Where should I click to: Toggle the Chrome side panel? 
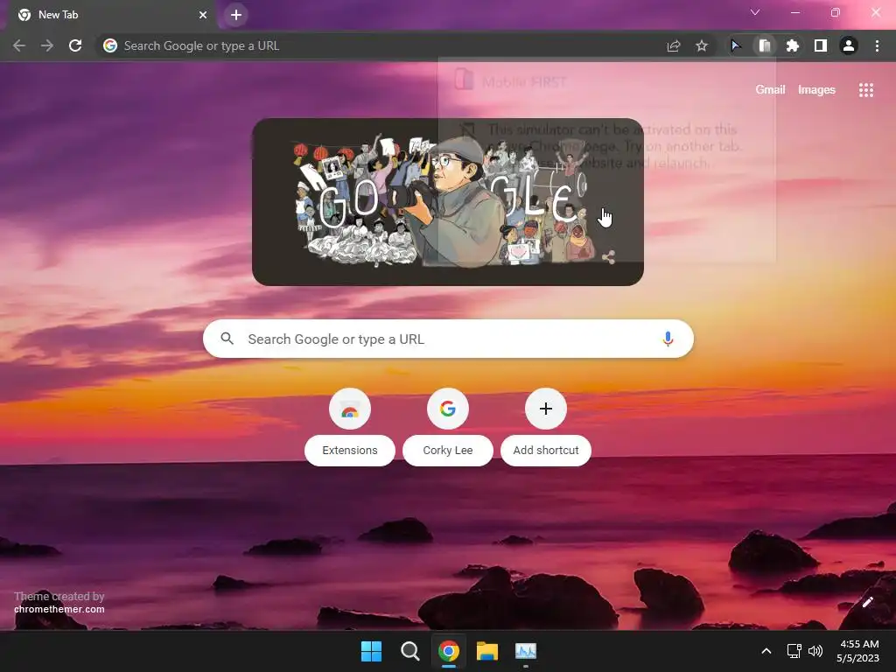[x=821, y=45]
